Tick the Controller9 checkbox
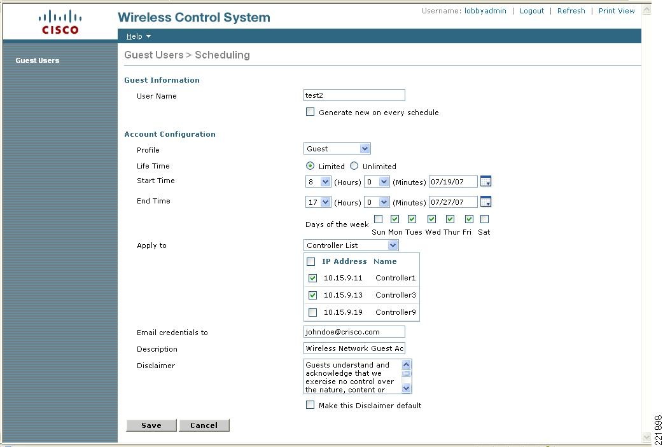The image size is (663, 447). 312,312
